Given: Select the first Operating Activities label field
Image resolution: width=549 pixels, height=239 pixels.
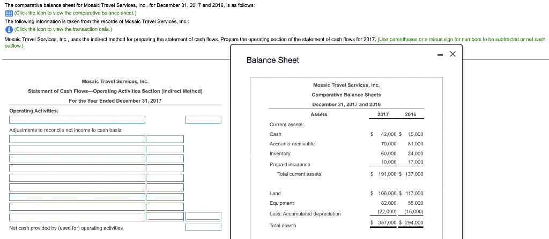Looking at the screenshot, I should 77,120.
